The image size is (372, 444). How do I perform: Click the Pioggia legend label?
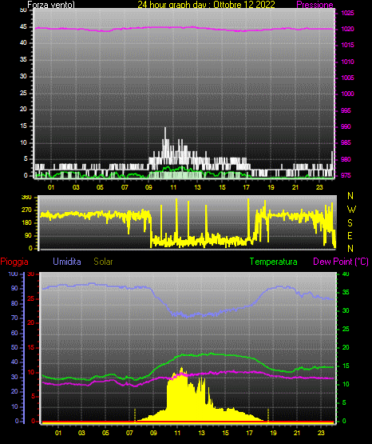pyautogui.click(x=14, y=262)
